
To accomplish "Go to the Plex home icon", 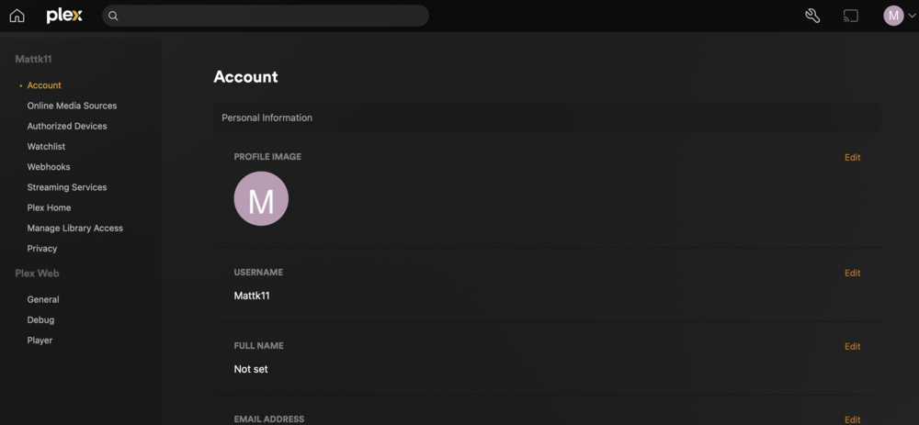I will point(17,16).
